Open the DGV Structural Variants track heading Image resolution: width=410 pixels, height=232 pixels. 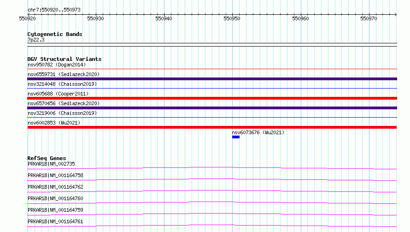(64, 59)
